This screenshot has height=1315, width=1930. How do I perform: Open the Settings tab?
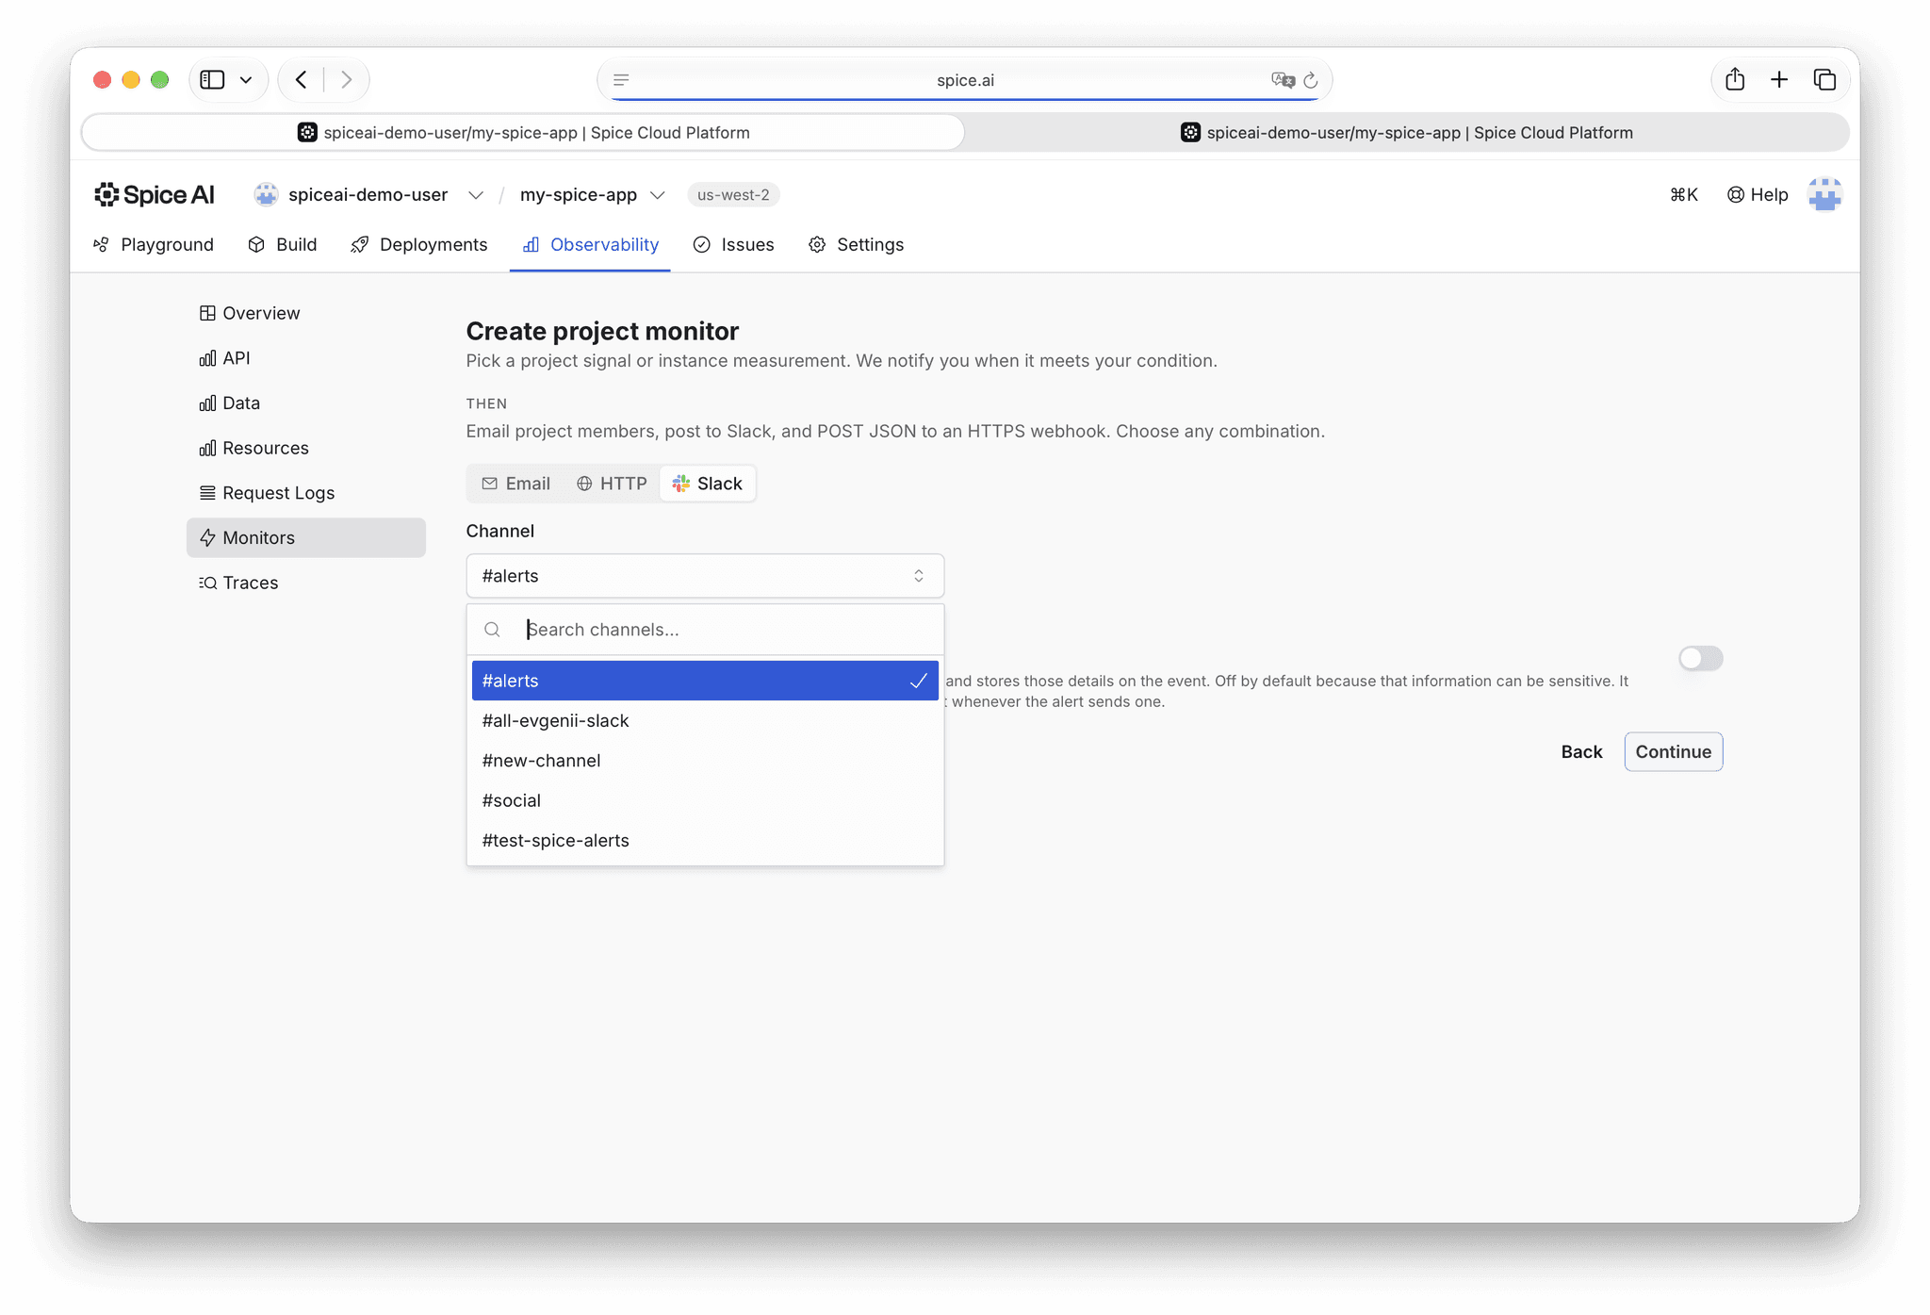point(856,244)
